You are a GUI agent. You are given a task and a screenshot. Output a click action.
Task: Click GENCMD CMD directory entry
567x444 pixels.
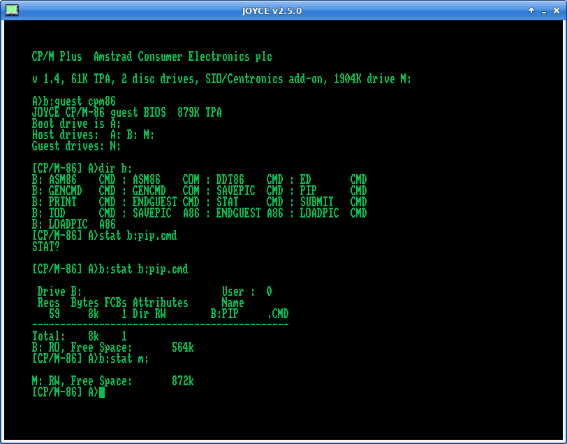pyautogui.click(x=82, y=191)
